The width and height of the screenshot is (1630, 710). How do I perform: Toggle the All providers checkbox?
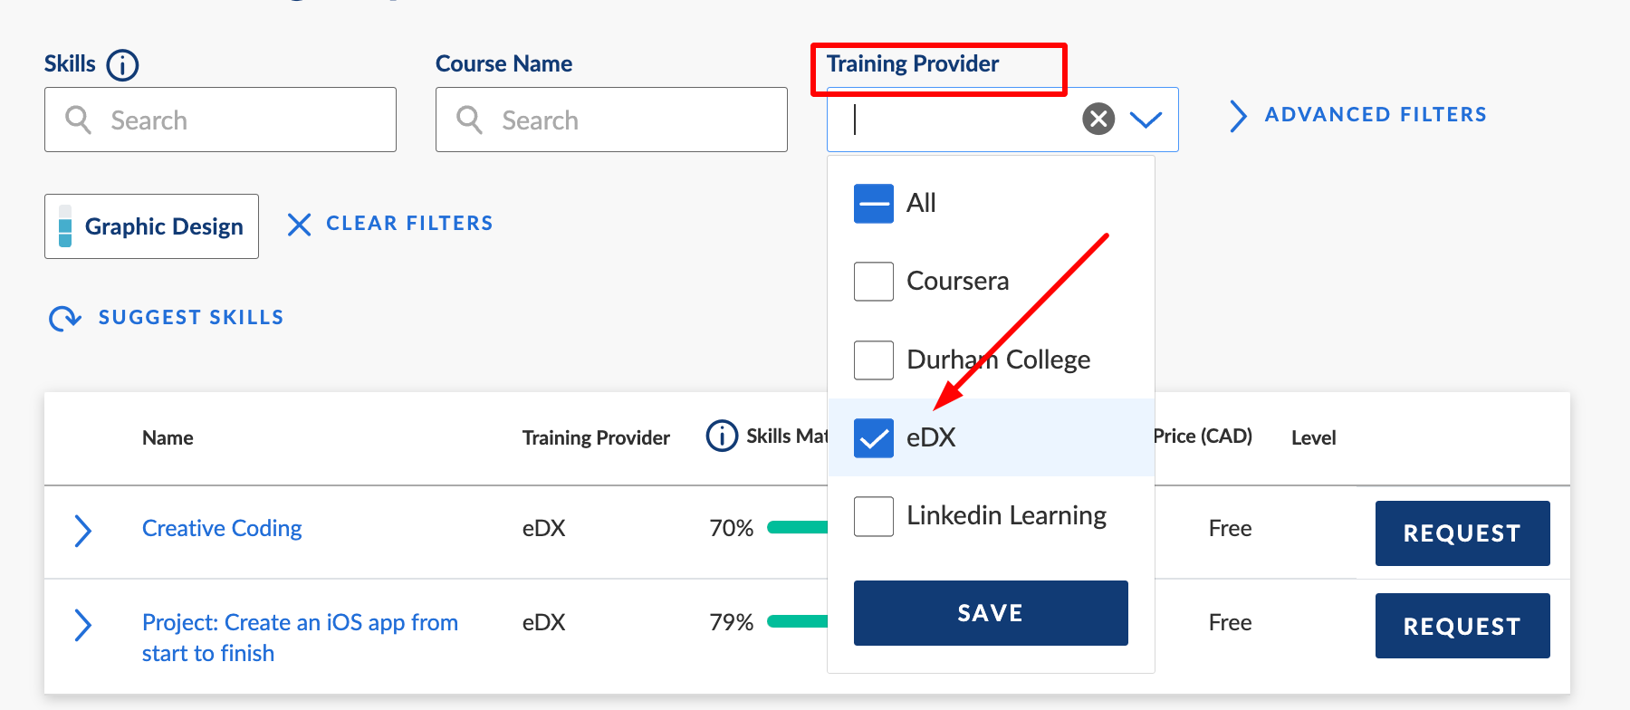click(x=874, y=204)
